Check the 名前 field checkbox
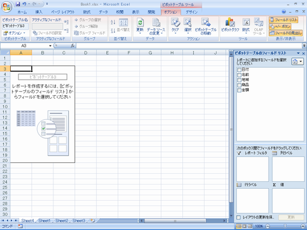307x230 pixels. 239,75
